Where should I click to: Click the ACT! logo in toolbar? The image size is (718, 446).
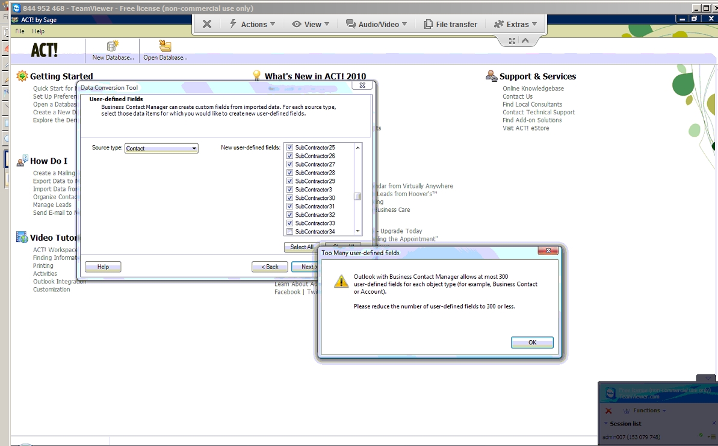tap(44, 50)
